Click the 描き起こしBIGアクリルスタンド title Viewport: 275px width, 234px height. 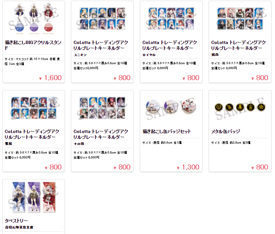tap(33, 45)
